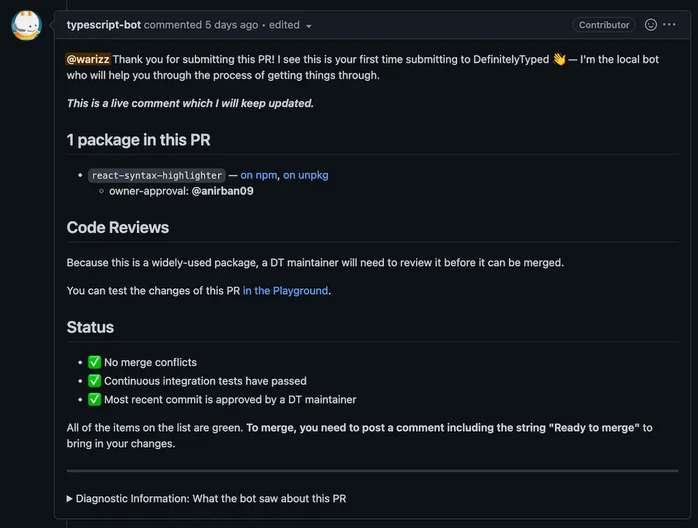Viewport: 698px width, 528px height.
Task: Select the react-syntax-highlighter code label
Action: pos(156,175)
